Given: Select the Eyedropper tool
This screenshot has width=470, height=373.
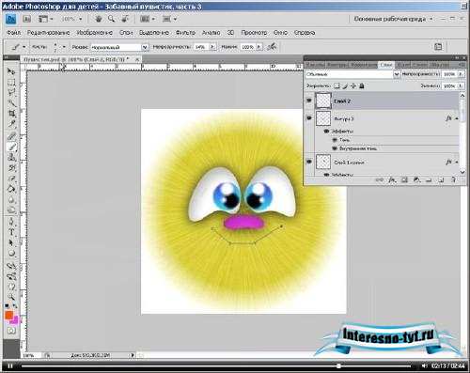Looking at the screenshot, I should pos(11,124).
